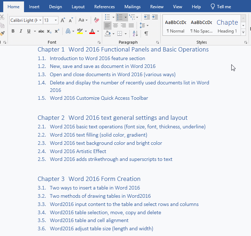Click the Shading paint bucket icon
Viewport: 251px width, 236px height.
(x=108, y=34)
